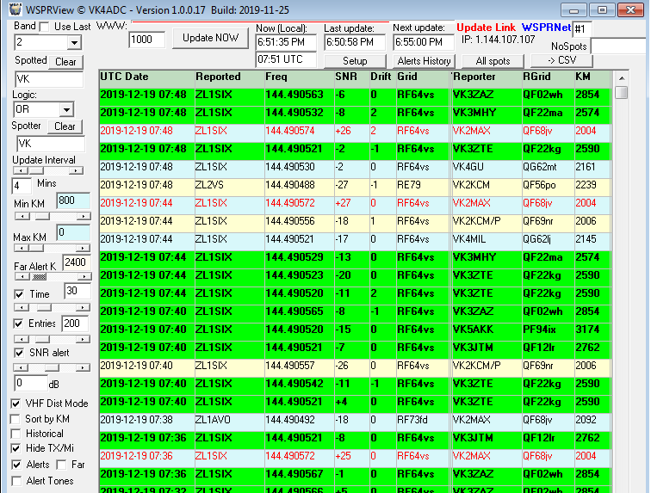Open the Band dropdown list
This screenshot has height=493, width=651.
[x=67, y=42]
